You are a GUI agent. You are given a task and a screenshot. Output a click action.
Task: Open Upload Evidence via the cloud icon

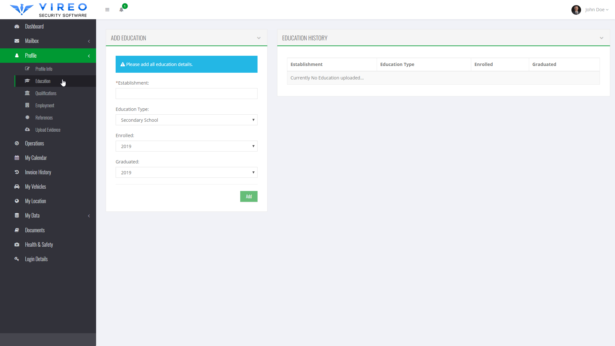(27, 129)
